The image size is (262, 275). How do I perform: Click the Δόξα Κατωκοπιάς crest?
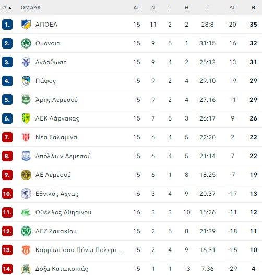(x=26, y=269)
